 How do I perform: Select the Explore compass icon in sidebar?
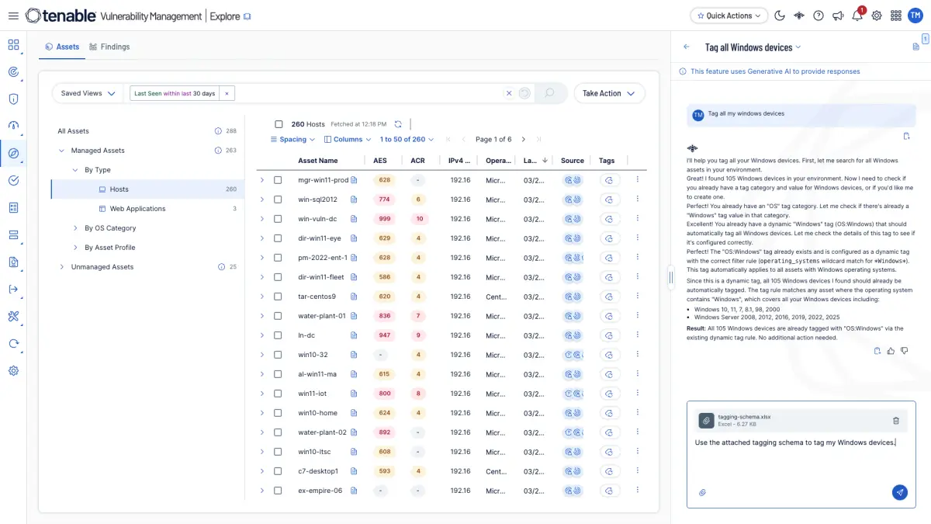pos(13,153)
